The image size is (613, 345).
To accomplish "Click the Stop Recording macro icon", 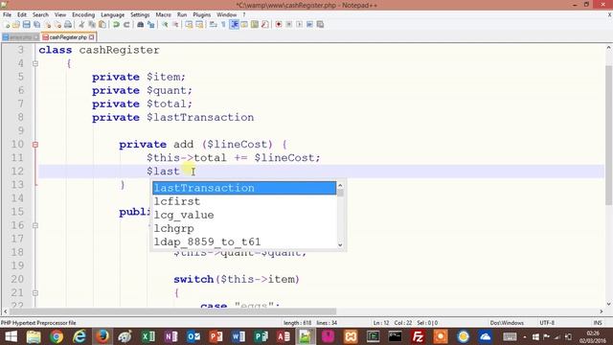I will pyautogui.click(x=289, y=24).
